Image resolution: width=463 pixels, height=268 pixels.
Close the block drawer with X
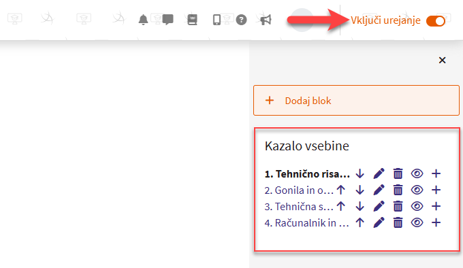tap(442, 60)
